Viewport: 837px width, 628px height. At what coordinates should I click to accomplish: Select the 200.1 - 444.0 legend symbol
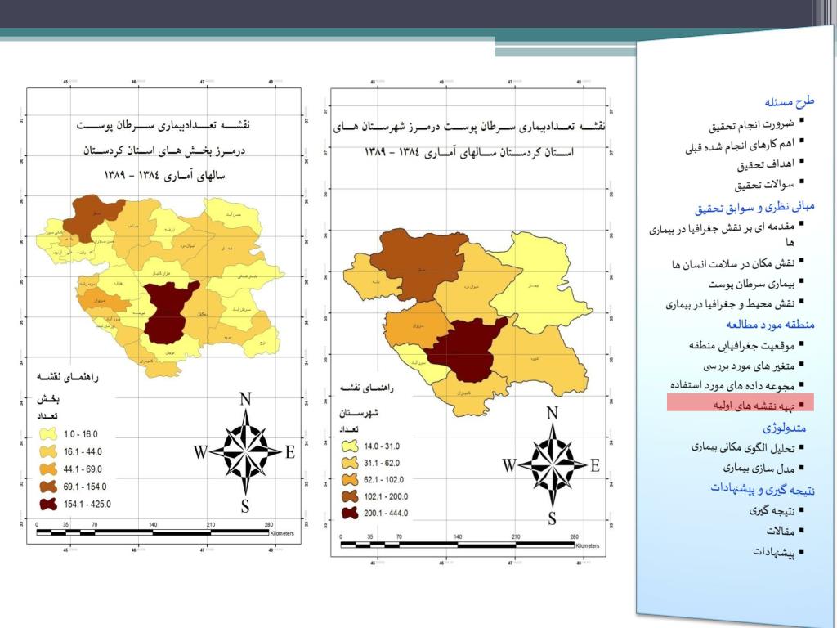[351, 513]
